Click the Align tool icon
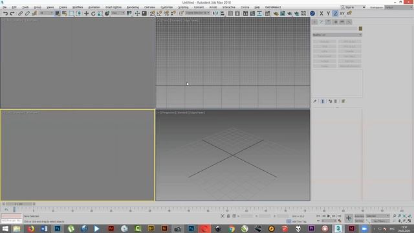Image resolution: width=414 pixels, height=233 pixels. click(223, 13)
